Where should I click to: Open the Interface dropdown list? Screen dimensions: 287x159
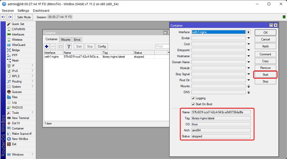coord(248,32)
